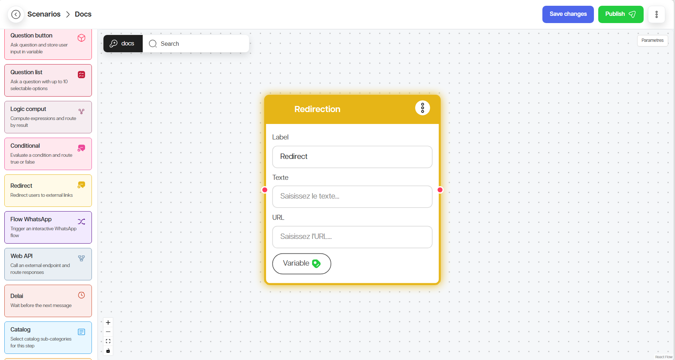Open the Parametres panel

(x=652, y=40)
